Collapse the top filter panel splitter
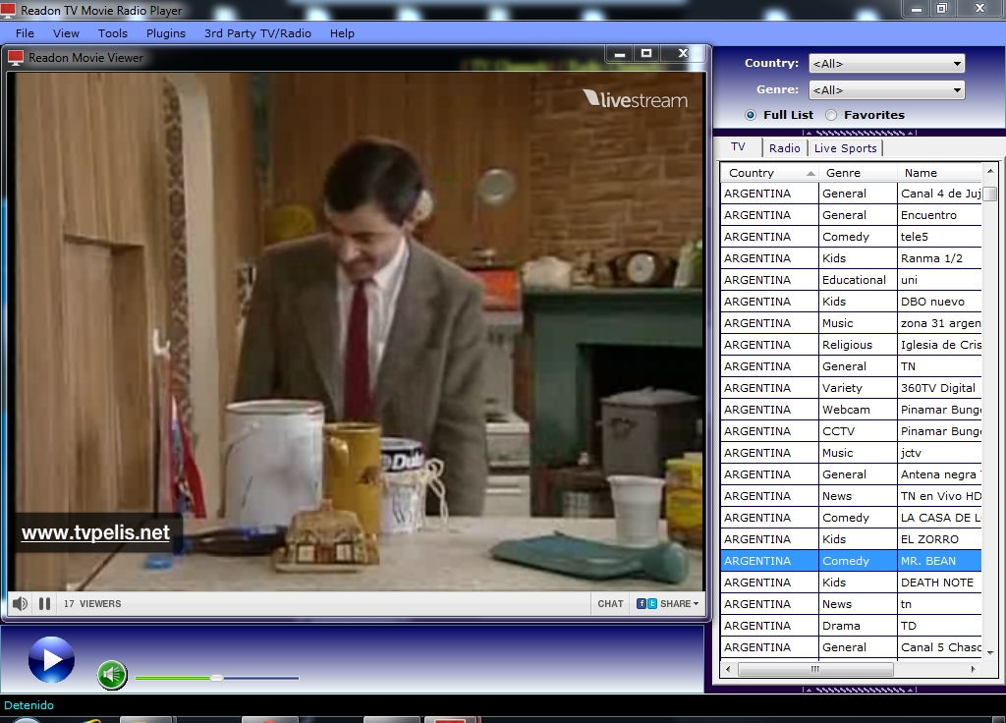The image size is (1006, 723). pyautogui.click(x=860, y=133)
